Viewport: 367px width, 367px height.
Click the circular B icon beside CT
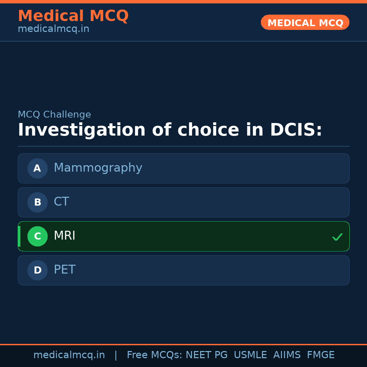coord(37,202)
